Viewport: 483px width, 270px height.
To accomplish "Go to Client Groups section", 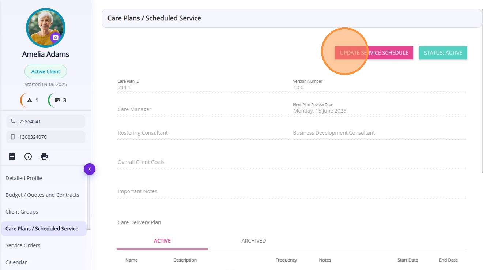I will coord(22,212).
